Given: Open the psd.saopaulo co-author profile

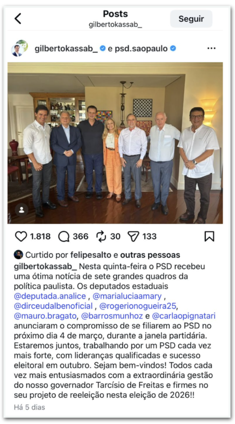Looking at the screenshot, I should click(x=141, y=49).
